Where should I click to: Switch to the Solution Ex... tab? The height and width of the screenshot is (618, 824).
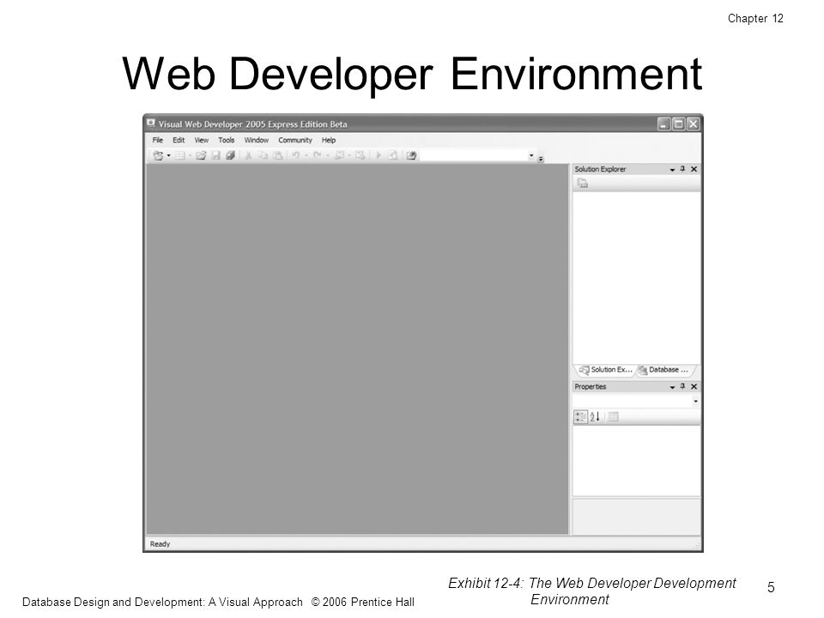click(606, 370)
